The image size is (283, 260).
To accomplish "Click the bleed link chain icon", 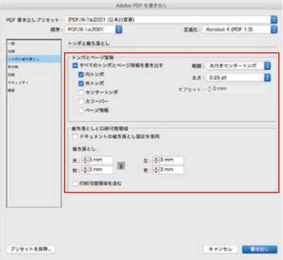I will tap(121, 166).
